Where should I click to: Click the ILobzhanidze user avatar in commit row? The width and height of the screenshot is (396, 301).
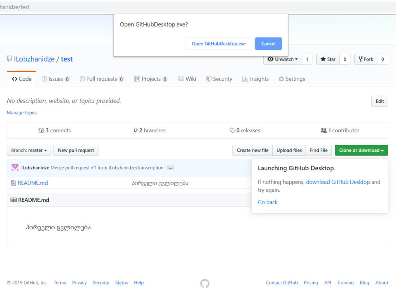point(15,167)
